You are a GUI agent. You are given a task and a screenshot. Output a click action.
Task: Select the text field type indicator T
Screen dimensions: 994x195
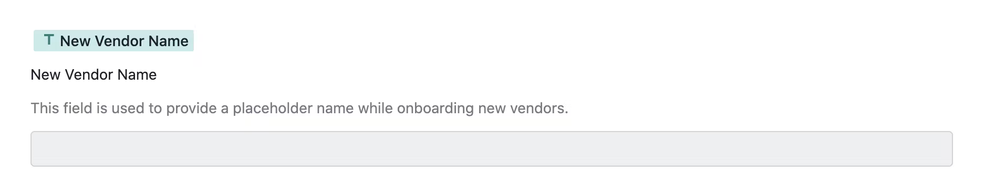coord(49,40)
